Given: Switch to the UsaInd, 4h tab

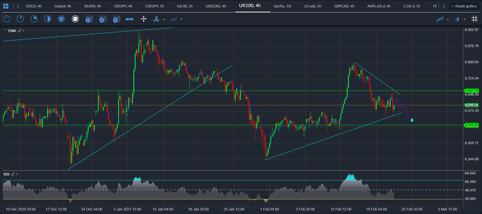Looking at the screenshot, I should tap(63, 6).
